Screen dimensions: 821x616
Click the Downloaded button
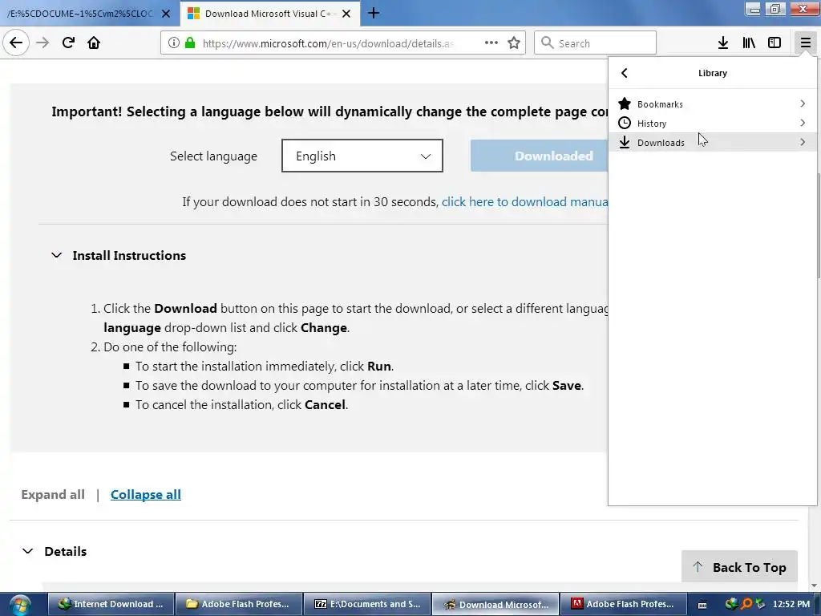point(540,156)
